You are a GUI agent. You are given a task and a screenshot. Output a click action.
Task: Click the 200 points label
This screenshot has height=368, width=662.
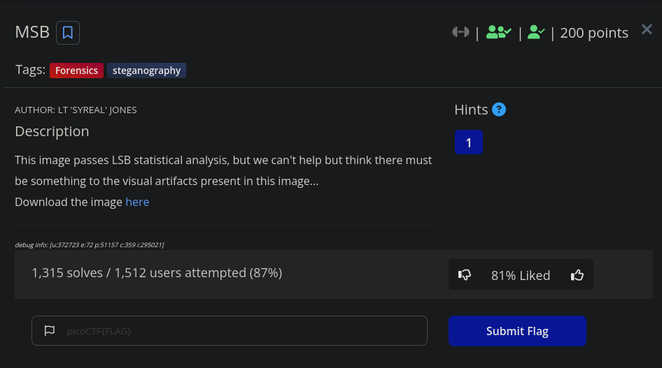594,33
